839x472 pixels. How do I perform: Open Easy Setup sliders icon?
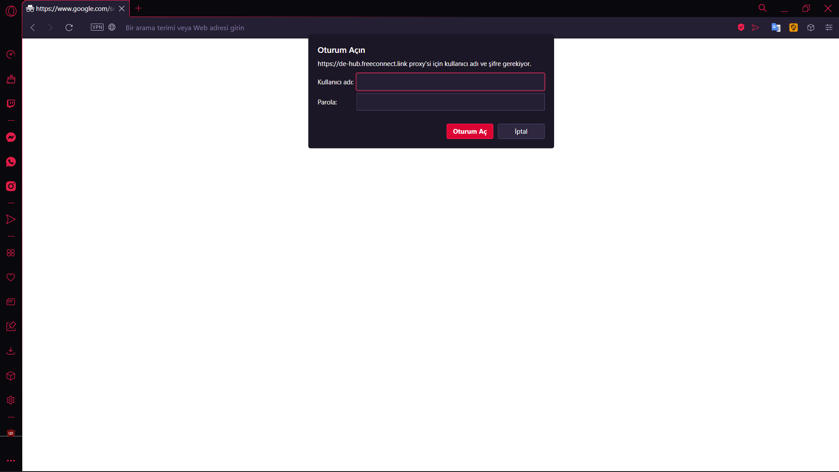tap(829, 28)
